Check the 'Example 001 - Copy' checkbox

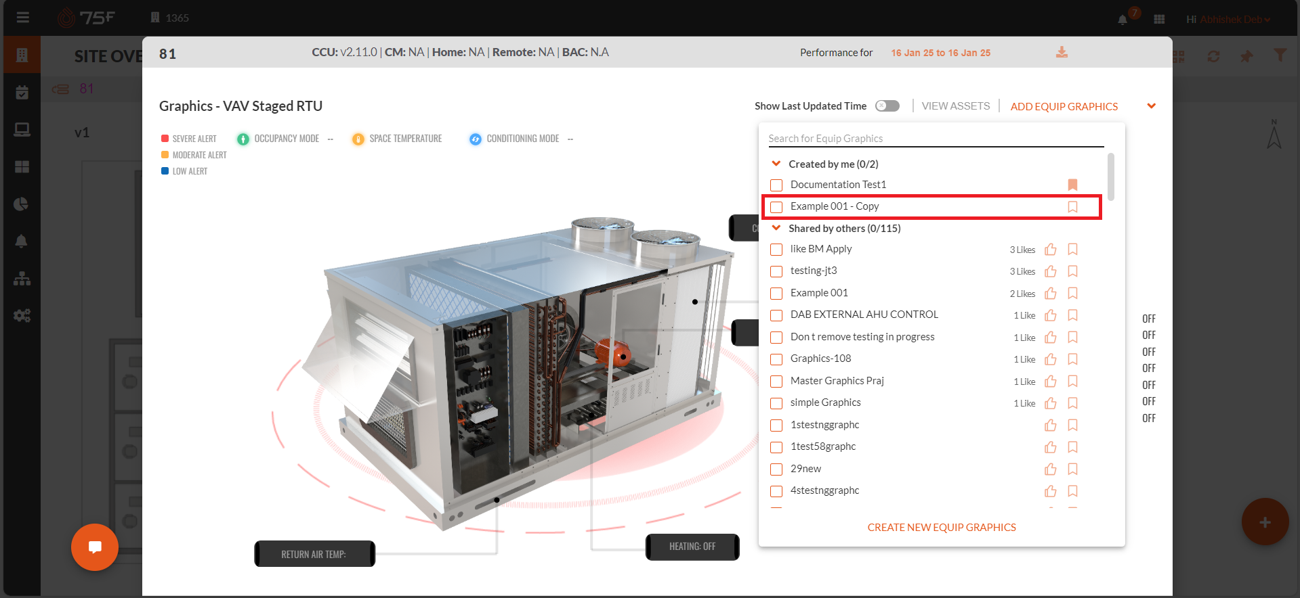click(x=776, y=206)
